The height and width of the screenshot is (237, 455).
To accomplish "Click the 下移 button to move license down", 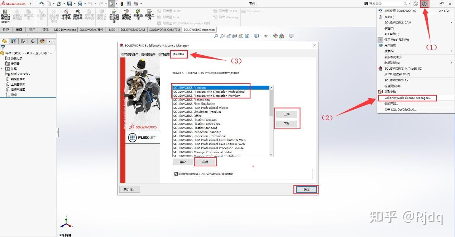I will [287, 124].
